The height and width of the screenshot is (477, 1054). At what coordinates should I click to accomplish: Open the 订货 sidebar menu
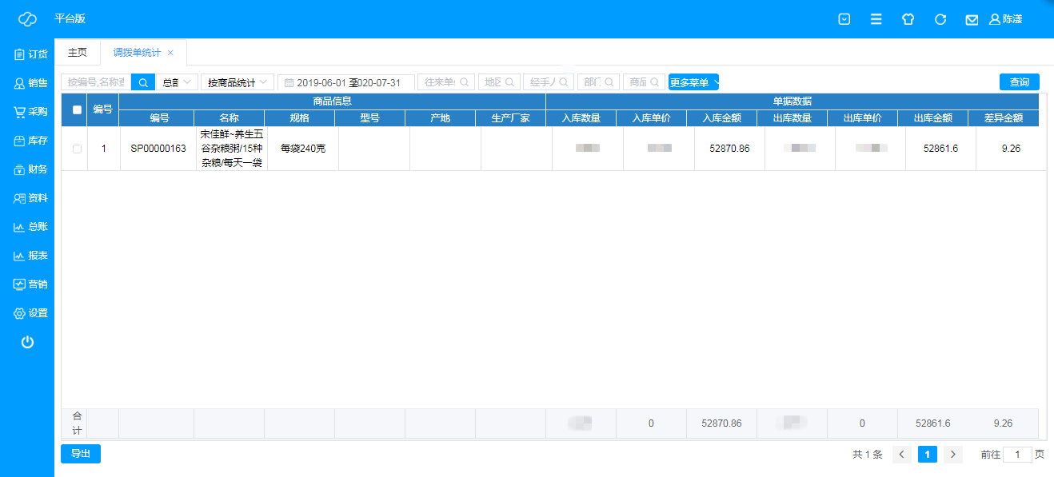click(x=31, y=54)
